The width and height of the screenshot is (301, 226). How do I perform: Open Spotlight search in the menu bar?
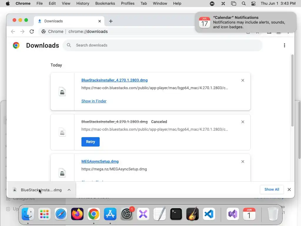[x=244, y=4]
